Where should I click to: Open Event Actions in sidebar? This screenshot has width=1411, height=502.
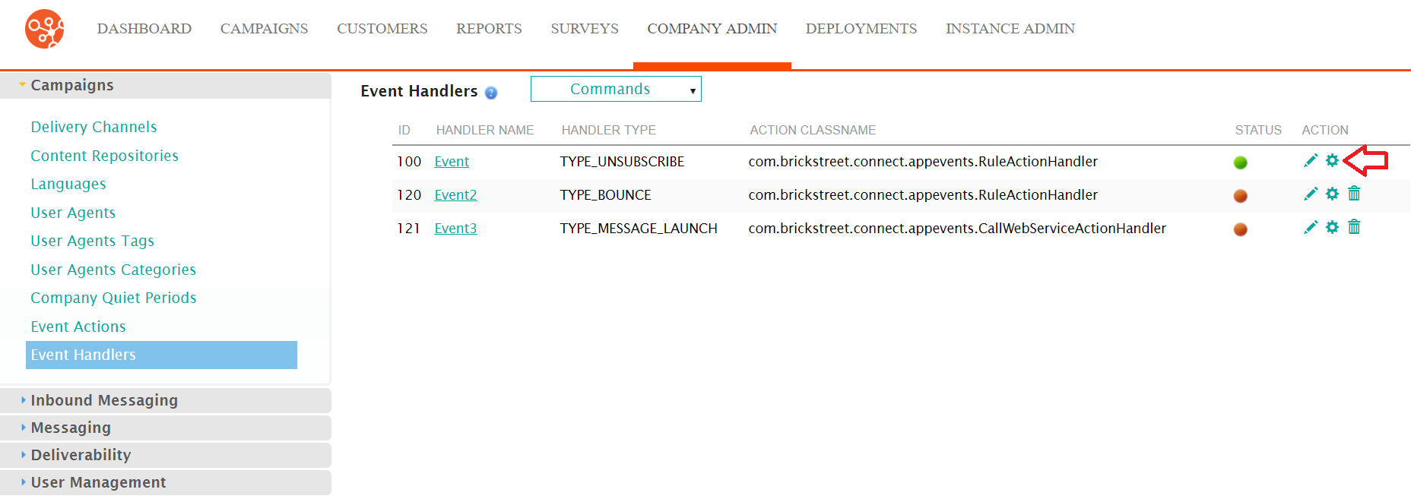click(78, 327)
